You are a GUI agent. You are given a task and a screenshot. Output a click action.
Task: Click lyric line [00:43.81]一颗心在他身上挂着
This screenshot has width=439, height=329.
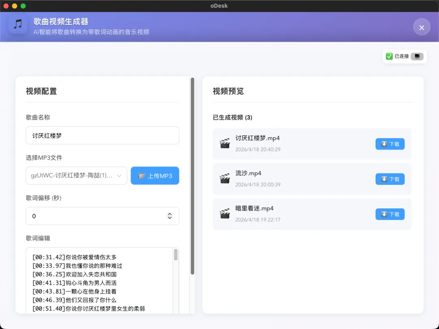[74, 292]
